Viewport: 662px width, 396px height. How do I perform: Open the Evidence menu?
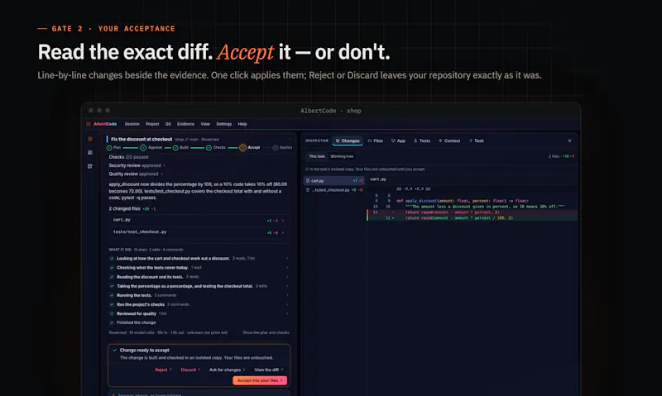(185, 124)
